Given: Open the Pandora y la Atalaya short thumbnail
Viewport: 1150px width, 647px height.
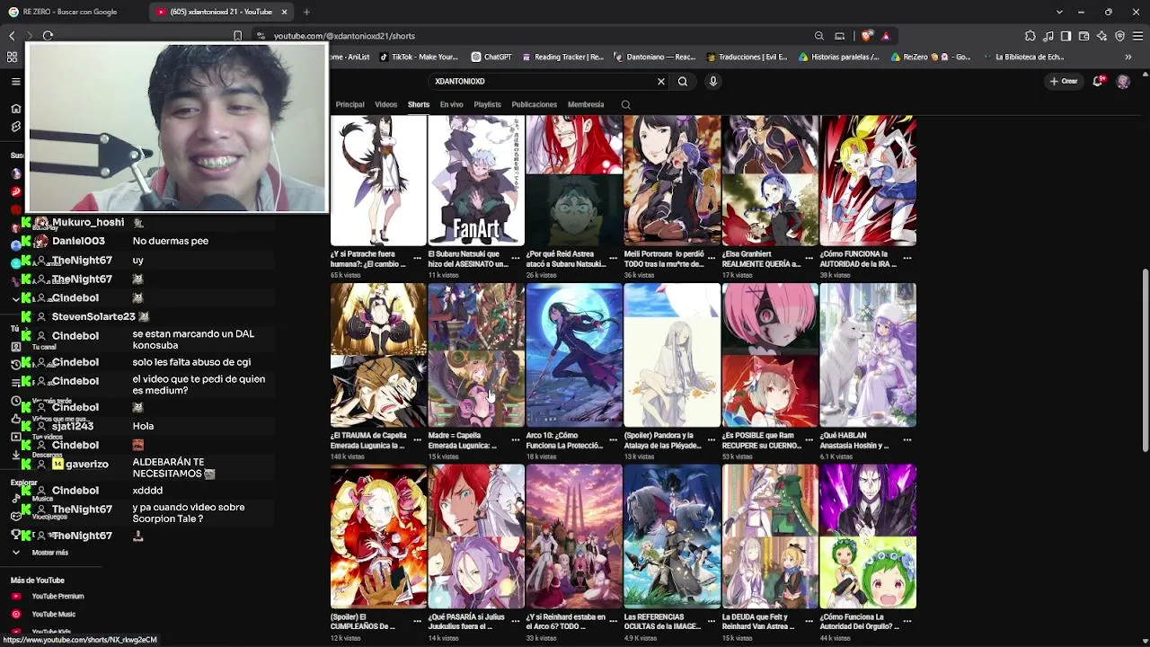Looking at the screenshot, I should pos(672,355).
